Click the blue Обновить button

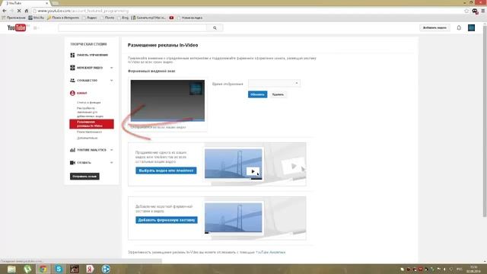point(257,94)
